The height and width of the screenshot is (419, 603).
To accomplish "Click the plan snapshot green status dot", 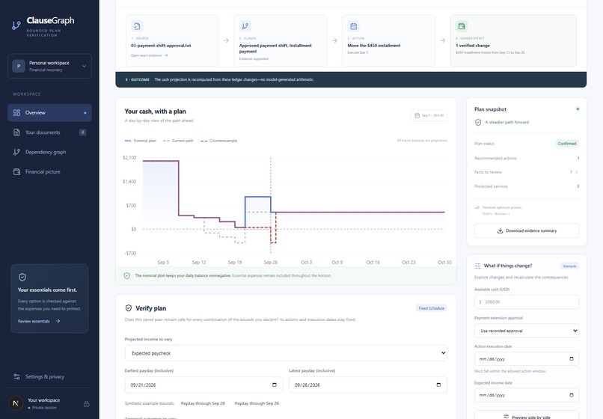I will (578, 109).
